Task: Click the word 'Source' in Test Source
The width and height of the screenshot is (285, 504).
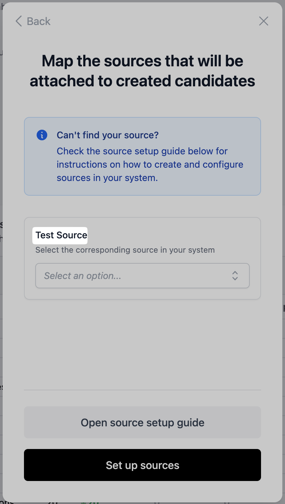Action: 72,235
